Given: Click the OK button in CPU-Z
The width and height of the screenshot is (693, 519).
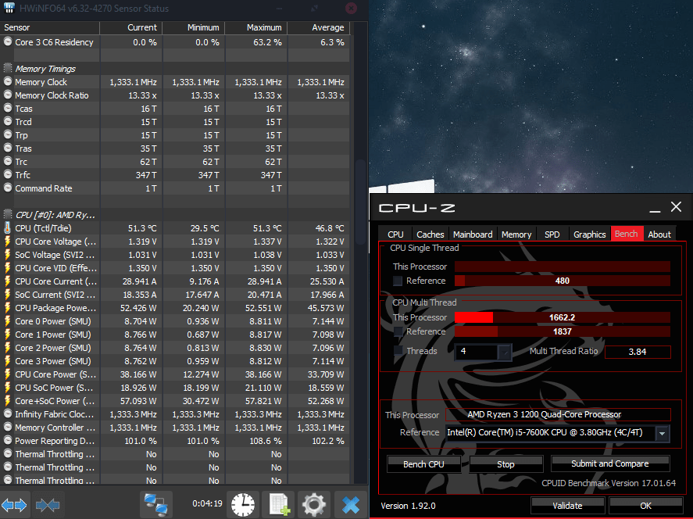Looking at the screenshot, I should click(x=645, y=505).
